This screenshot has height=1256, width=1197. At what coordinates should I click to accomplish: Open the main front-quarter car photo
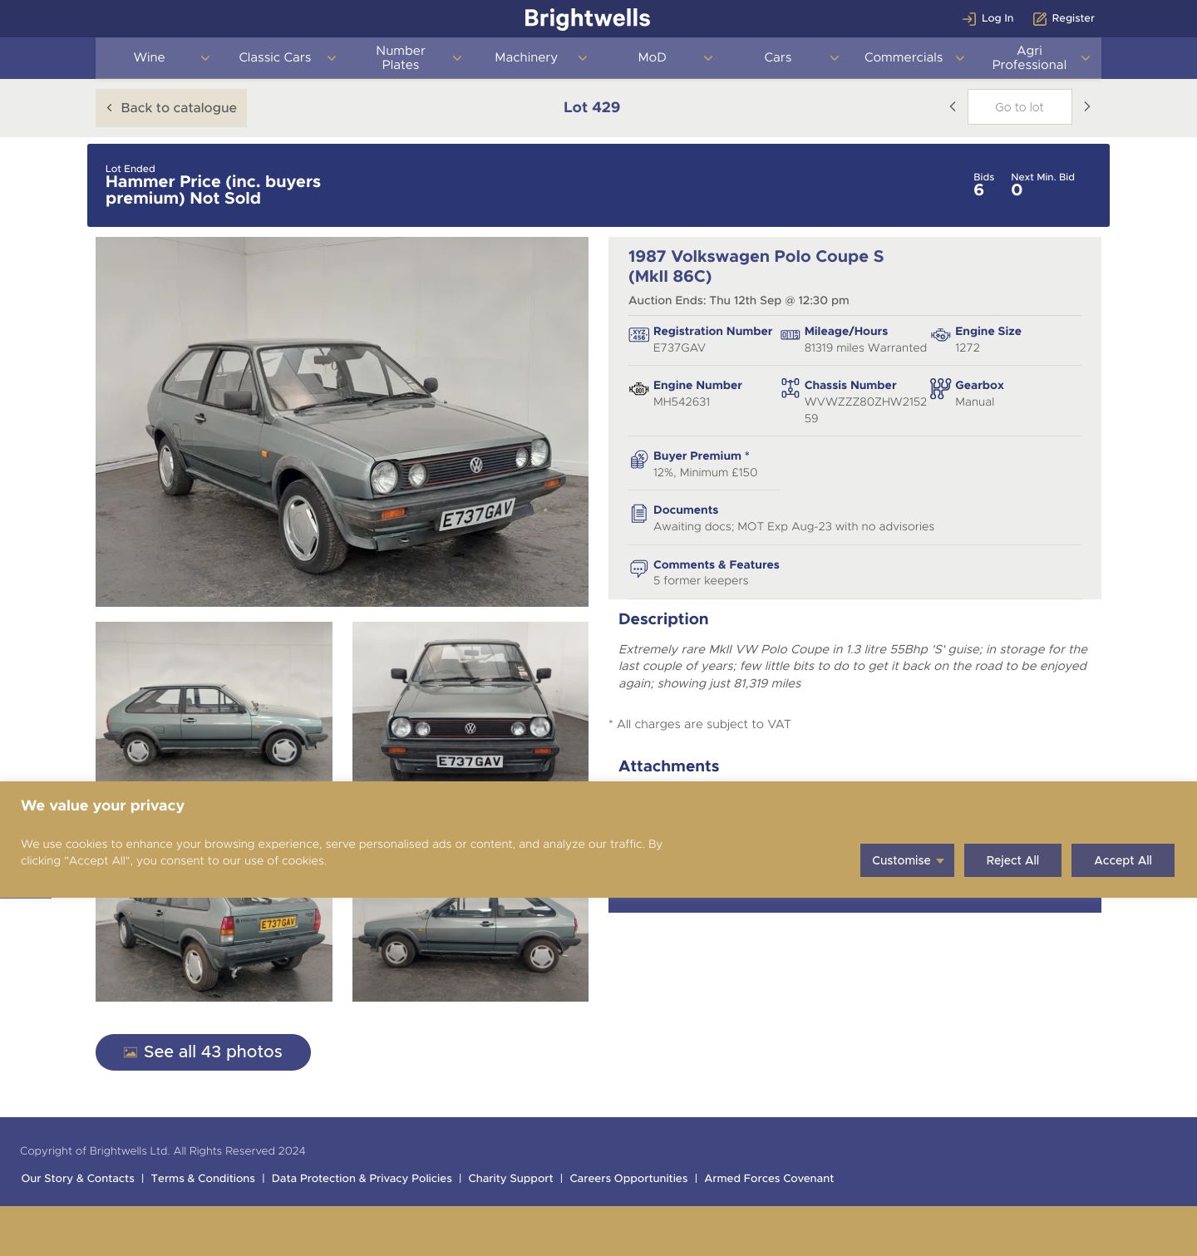click(342, 421)
